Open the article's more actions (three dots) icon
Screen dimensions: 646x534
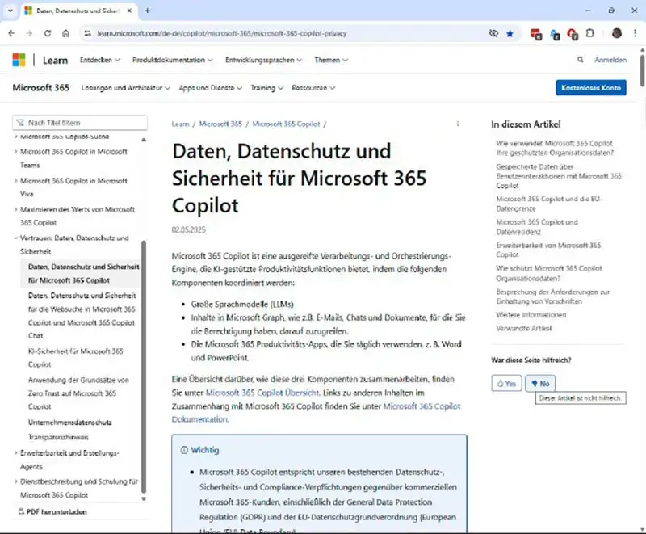point(458,124)
